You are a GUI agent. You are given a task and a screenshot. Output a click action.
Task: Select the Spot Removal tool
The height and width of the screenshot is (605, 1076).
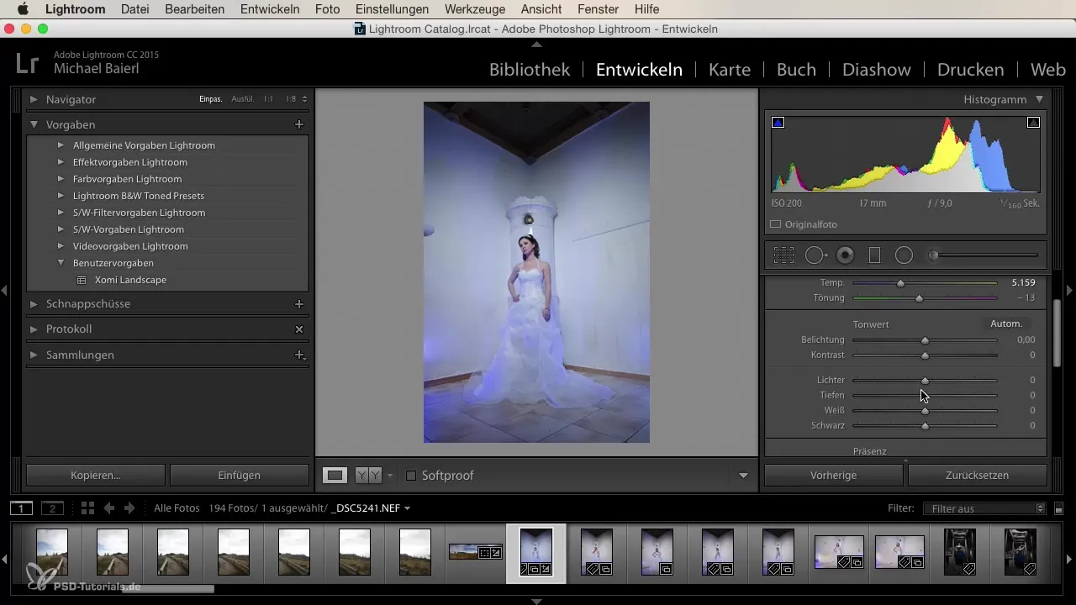coord(815,255)
